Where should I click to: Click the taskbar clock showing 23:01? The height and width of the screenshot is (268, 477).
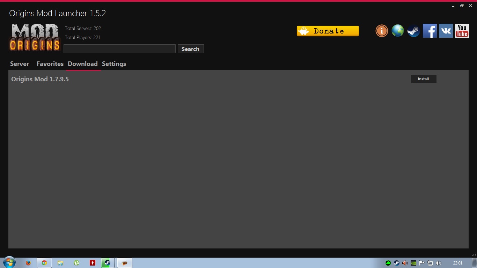coord(458,263)
